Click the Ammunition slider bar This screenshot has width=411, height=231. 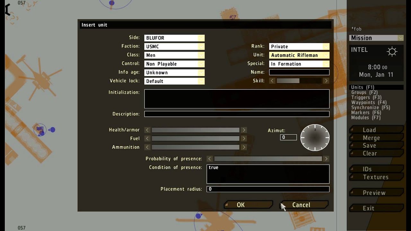tap(196, 147)
